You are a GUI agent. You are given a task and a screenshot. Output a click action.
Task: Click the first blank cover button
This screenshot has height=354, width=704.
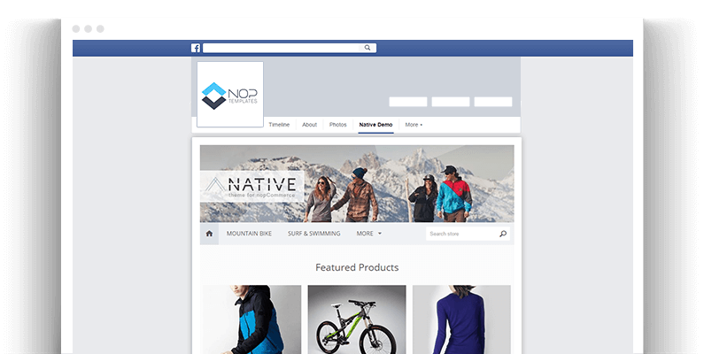pyautogui.click(x=407, y=102)
